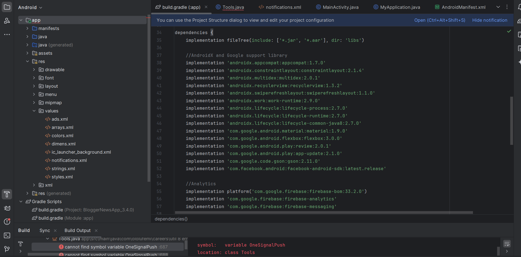Screen dimensions: 521x257
Task: Open project-level build.gradle BloggerNewsApp_3.4.0
Action: pos(83,210)
